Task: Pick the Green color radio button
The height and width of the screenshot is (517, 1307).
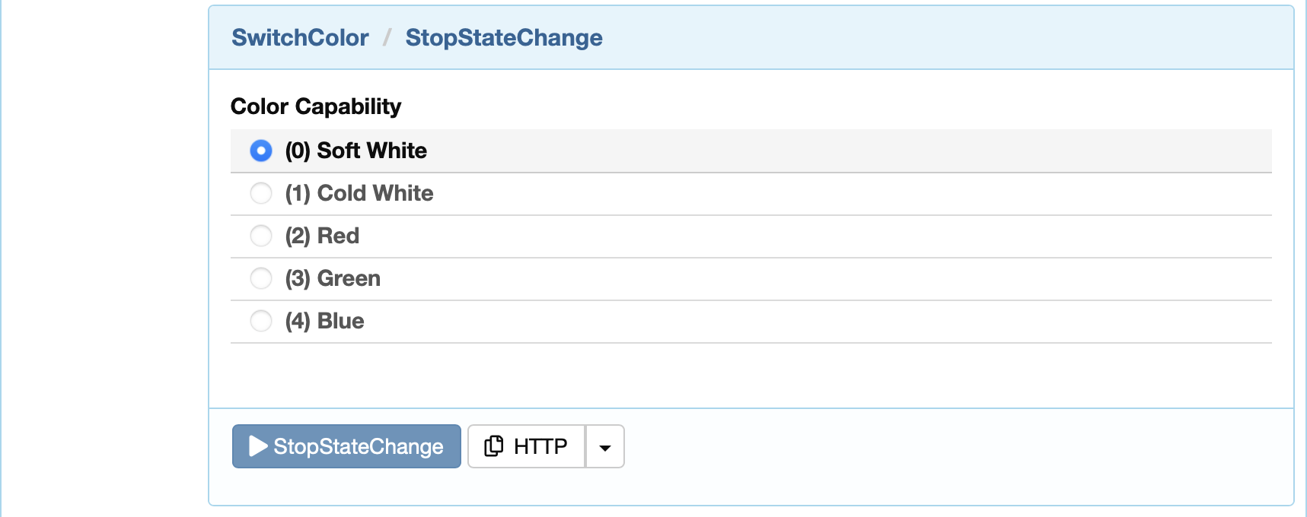Action: (x=261, y=278)
